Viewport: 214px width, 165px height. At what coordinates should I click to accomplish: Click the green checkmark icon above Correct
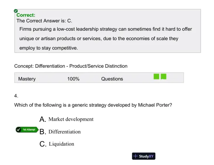[16, 12]
